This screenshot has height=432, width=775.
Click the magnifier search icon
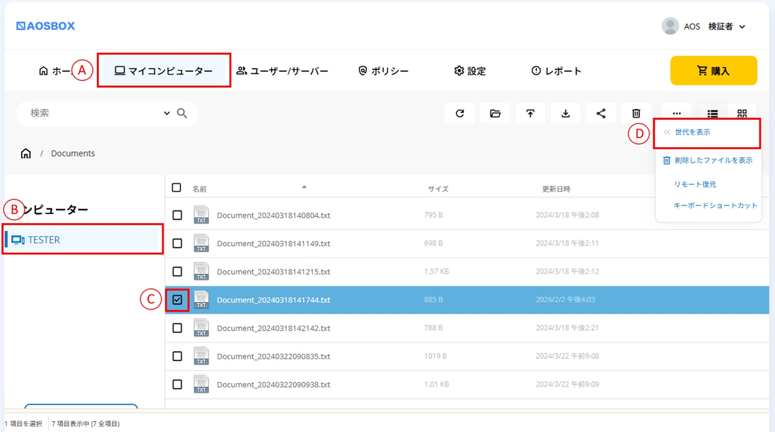(x=182, y=113)
